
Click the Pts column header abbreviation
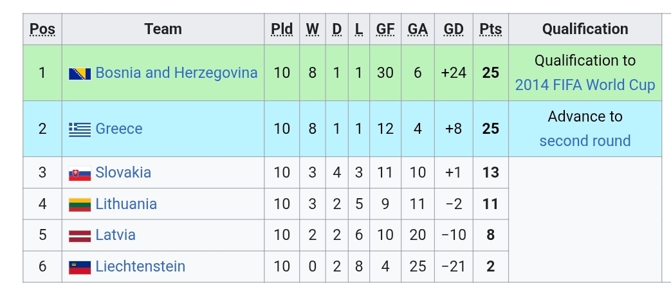click(x=490, y=29)
